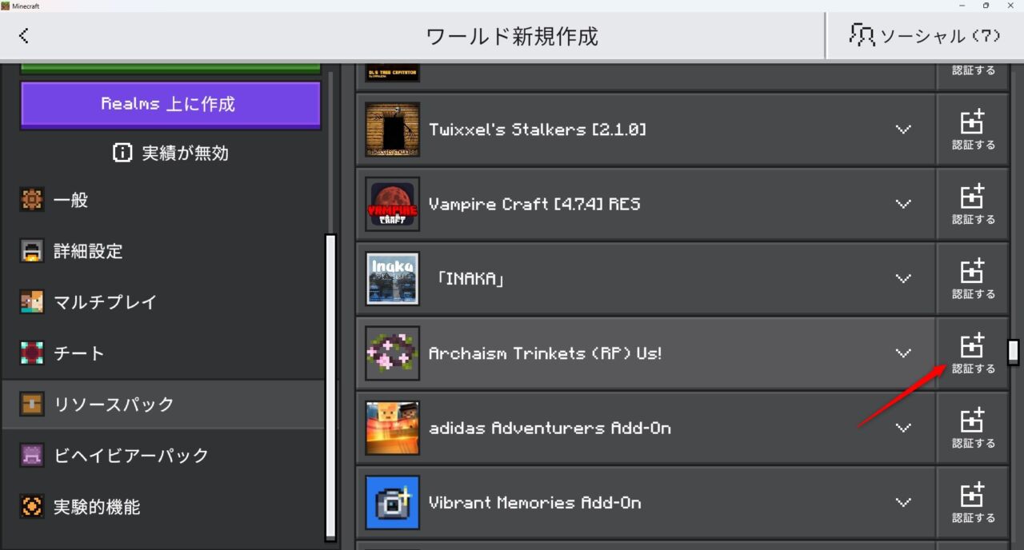Expand the INAKA pack details

pyautogui.click(x=903, y=279)
